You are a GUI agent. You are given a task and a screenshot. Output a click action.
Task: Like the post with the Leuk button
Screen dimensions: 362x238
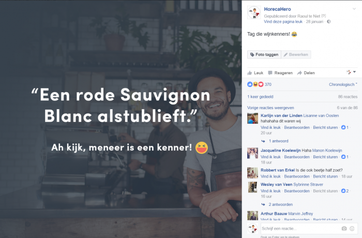coord(255,73)
